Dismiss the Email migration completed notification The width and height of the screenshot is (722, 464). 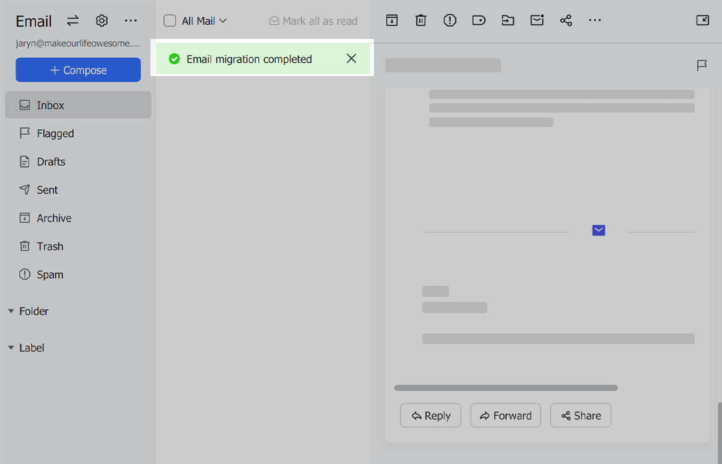[351, 58]
